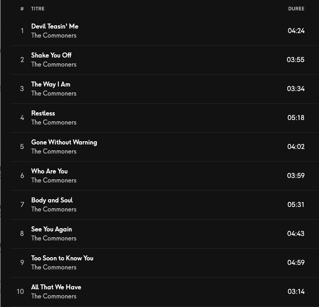319x307 pixels.
Task: Play the track "Devil Teasin' Me"
Action: tap(55, 26)
